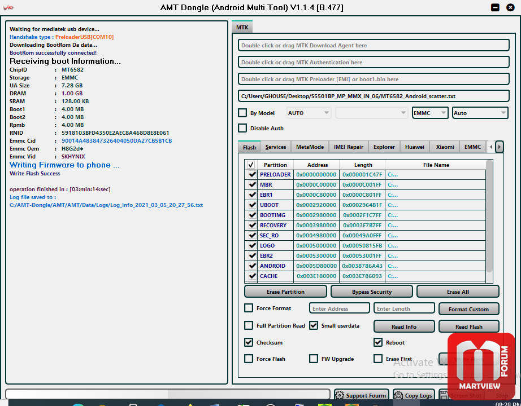
Task: Tick the Full Partition Read checkbox
Action: (x=249, y=325)
